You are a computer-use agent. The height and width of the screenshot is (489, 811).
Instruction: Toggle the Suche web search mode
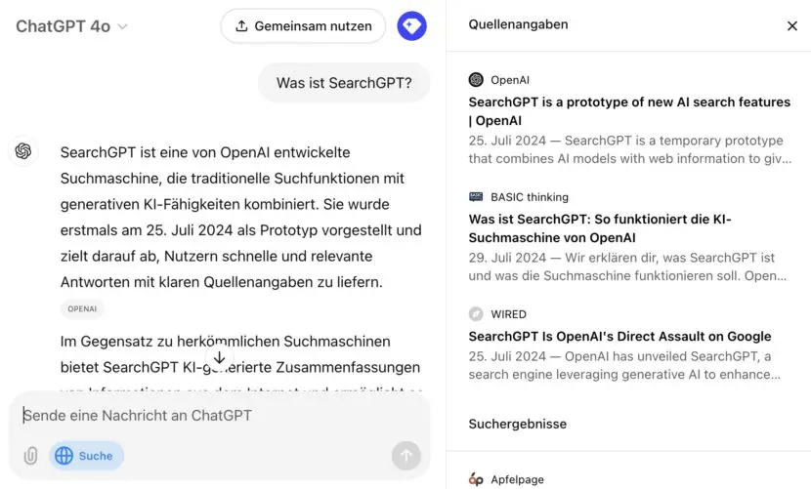tap(87, 456)
